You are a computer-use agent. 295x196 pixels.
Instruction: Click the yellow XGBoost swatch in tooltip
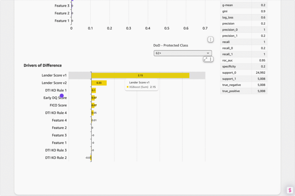click(x=128, y=87)
